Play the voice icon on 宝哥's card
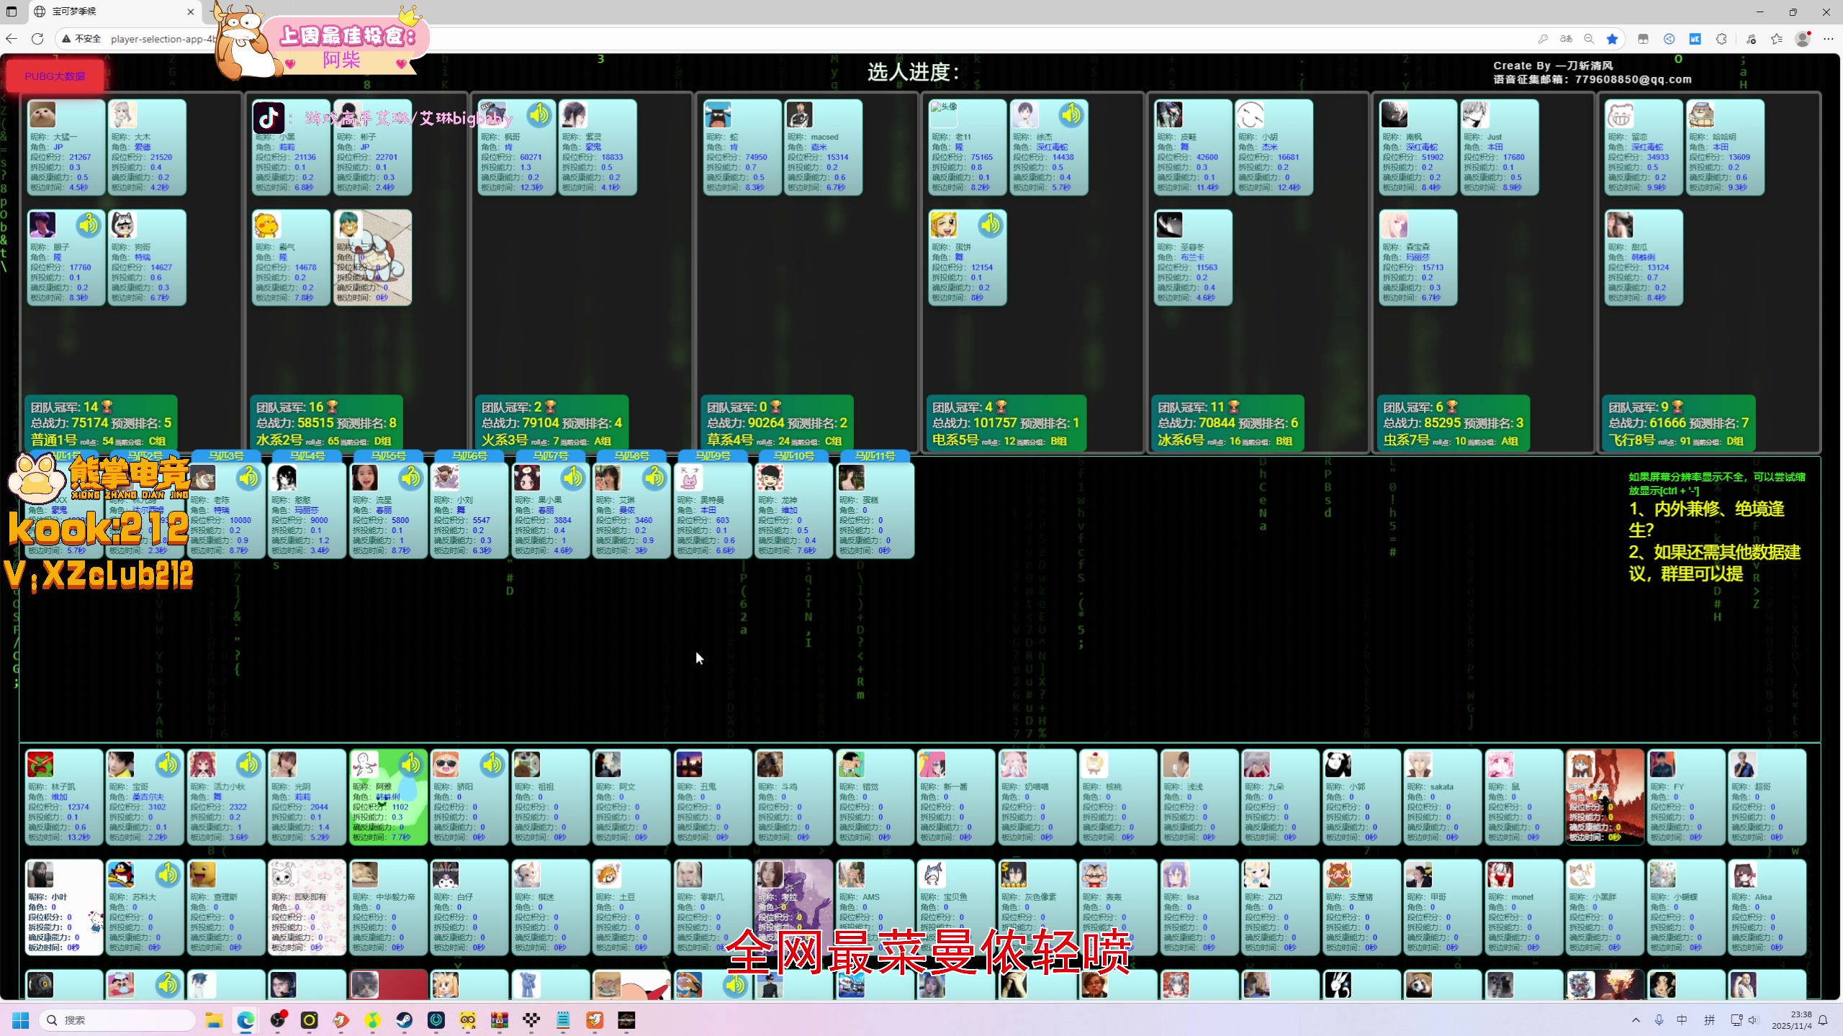Screen dimensions: 1843x1036 tap(168, 764)
